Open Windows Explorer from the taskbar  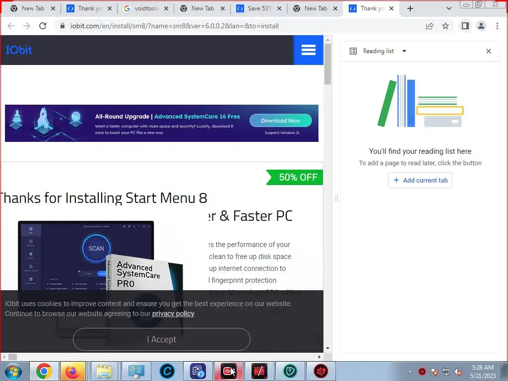coord(104,371)
